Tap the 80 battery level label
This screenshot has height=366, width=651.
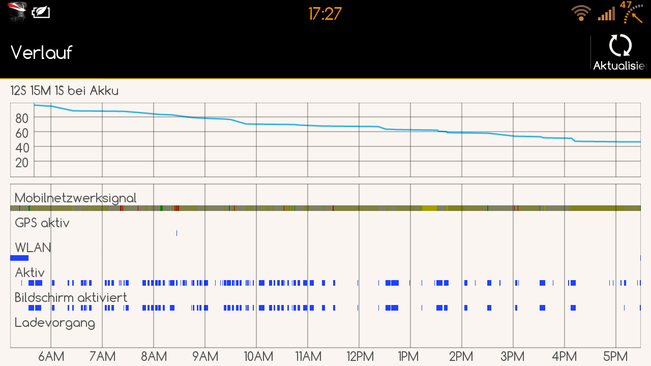pos(22,118)
